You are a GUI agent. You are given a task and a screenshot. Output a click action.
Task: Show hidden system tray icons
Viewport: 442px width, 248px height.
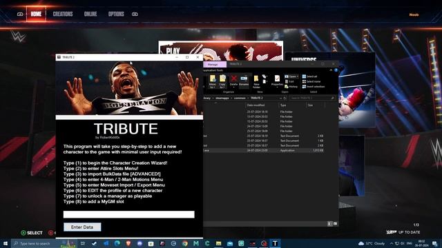(x=392, y=243)
